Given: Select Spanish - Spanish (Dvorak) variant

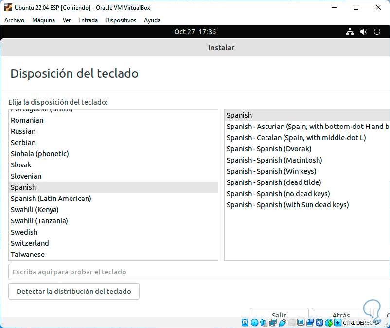Looking at the screenshot, I should (307, 149).
